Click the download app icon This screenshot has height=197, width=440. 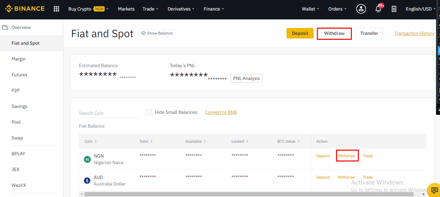(394, 9)
